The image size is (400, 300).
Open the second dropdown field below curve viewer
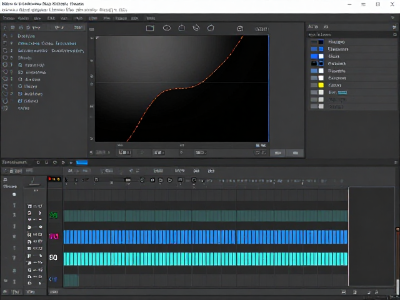coord(159,152)
